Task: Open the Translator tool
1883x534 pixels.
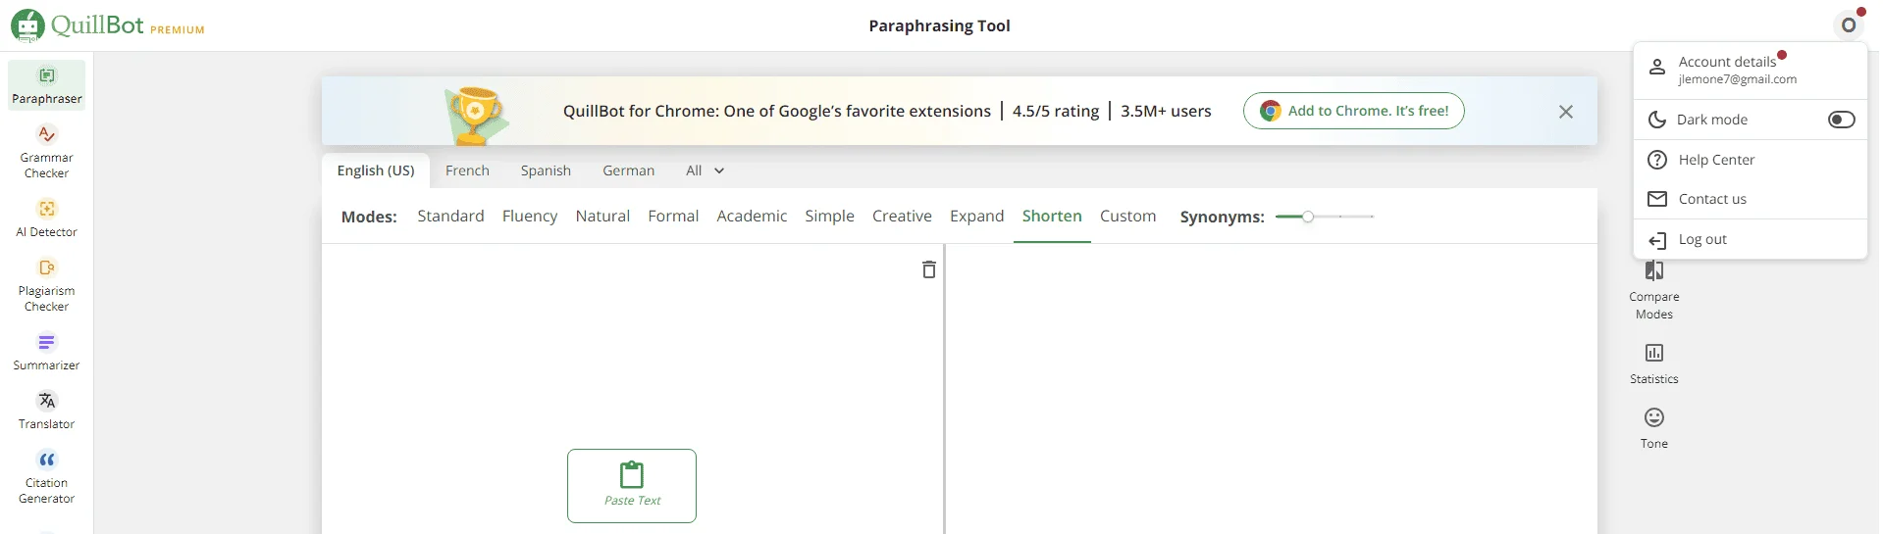Action: 46,411
